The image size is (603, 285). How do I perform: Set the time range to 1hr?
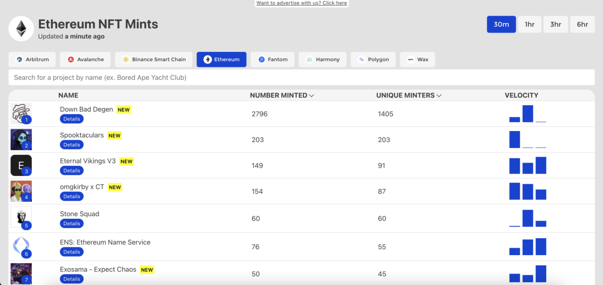[x=529, y=24]
